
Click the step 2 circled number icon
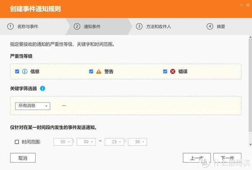pos(77,26)
